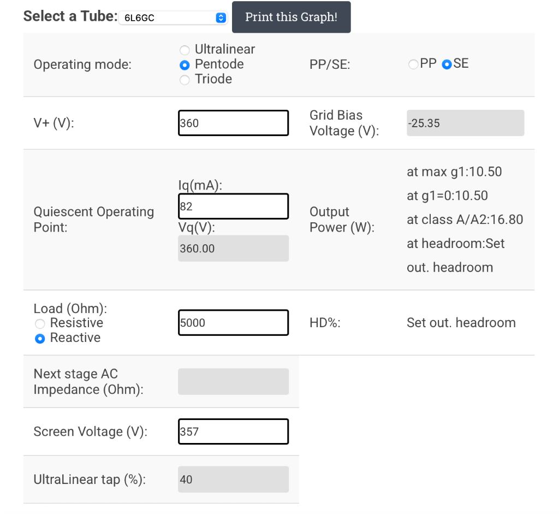This screenshot has width=559, height=514.
Task: Select Ultralinear operating mode
Action: 185,50
